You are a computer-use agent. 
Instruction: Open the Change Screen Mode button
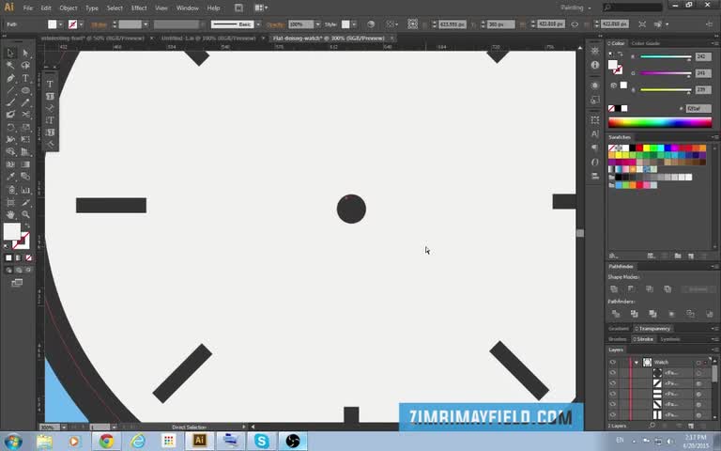(x=17, y=283)
